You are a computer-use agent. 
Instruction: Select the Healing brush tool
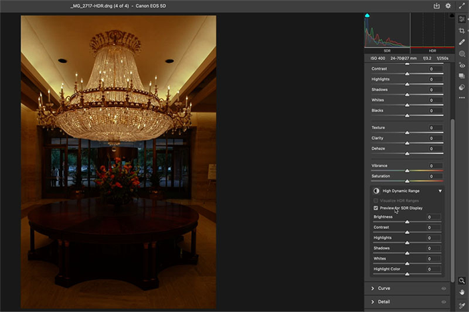click(x=462, y=42)
